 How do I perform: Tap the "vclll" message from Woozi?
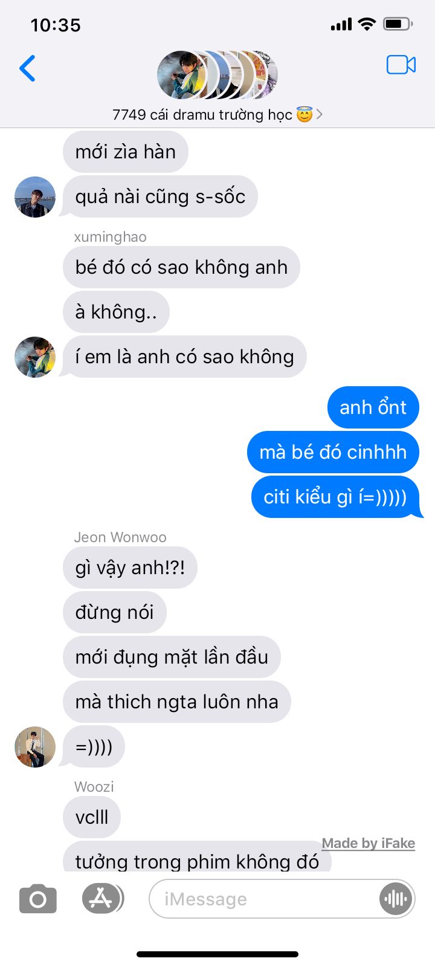click(x=92, y=817)
